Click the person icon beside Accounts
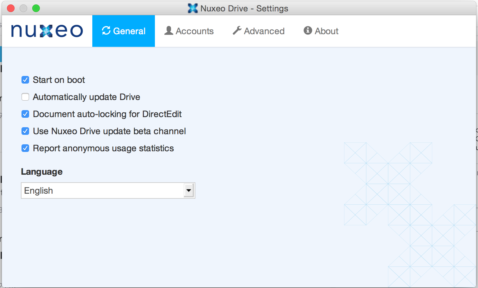This screenshot has height=288, width=478. tap(169, 31)
